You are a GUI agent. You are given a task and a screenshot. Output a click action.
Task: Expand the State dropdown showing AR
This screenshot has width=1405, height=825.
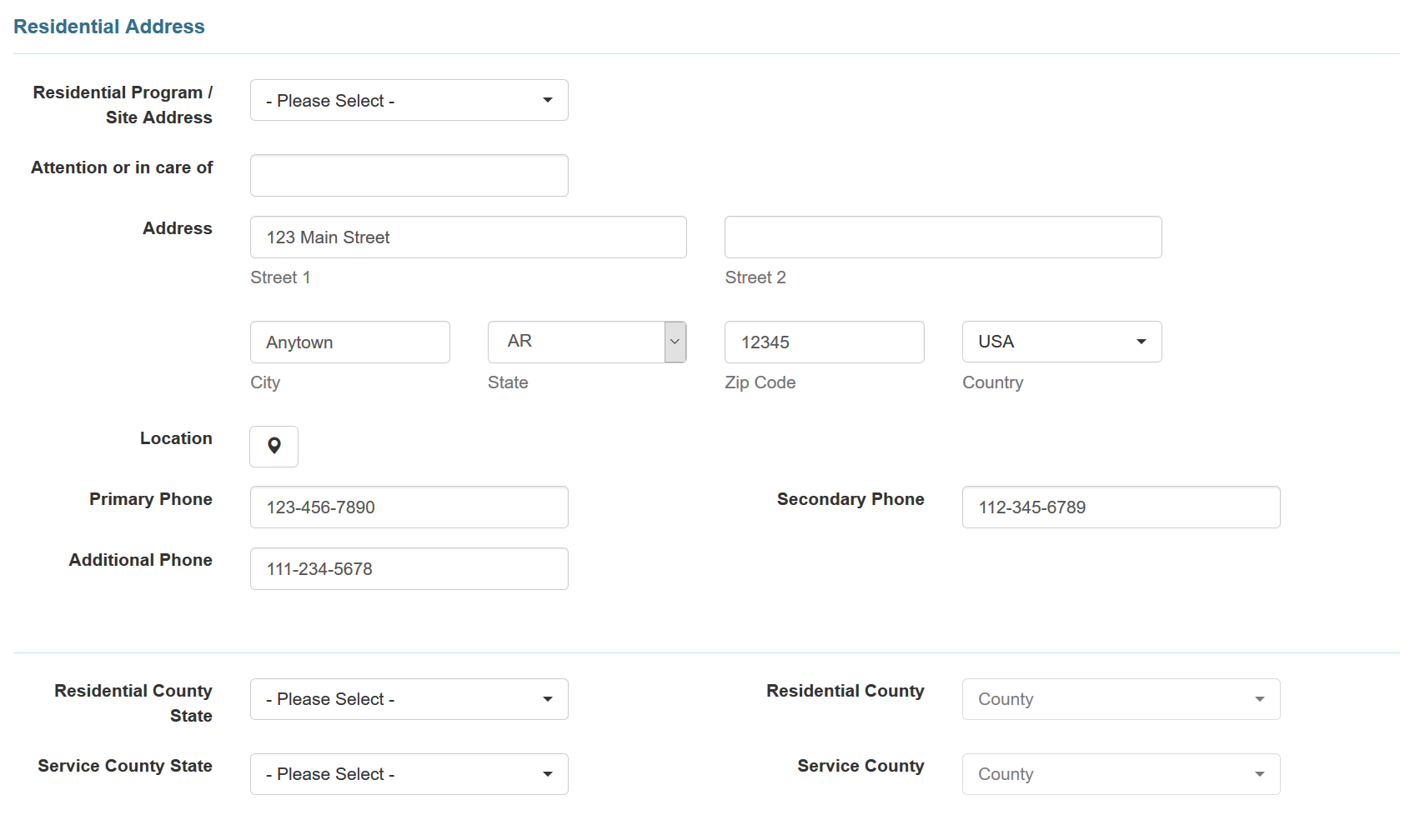[x=576, y=342]
